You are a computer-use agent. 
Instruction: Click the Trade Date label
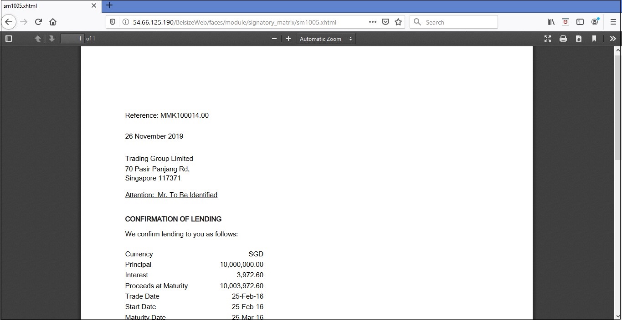(142, 296)
